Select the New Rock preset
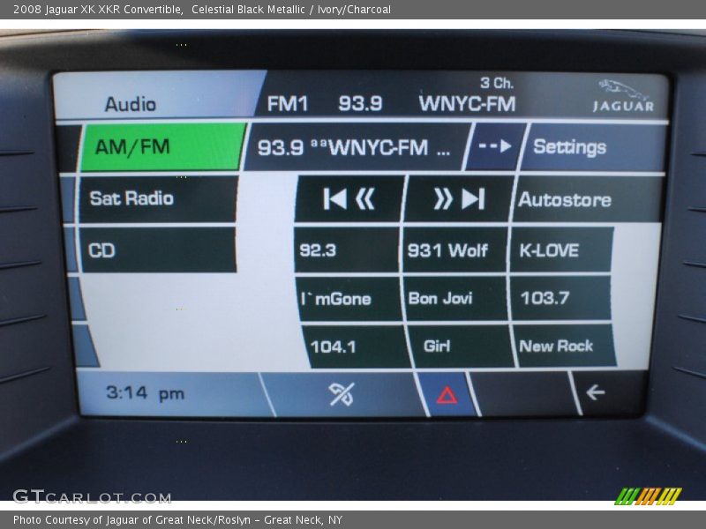The height and width of the screenshot is (529, 706). 565,346
